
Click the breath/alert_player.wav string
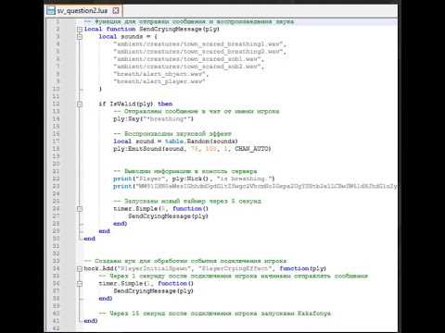(159, 81)
